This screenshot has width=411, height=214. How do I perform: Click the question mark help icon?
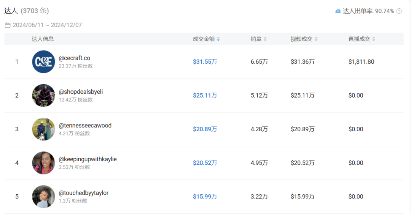click(399, 11)
